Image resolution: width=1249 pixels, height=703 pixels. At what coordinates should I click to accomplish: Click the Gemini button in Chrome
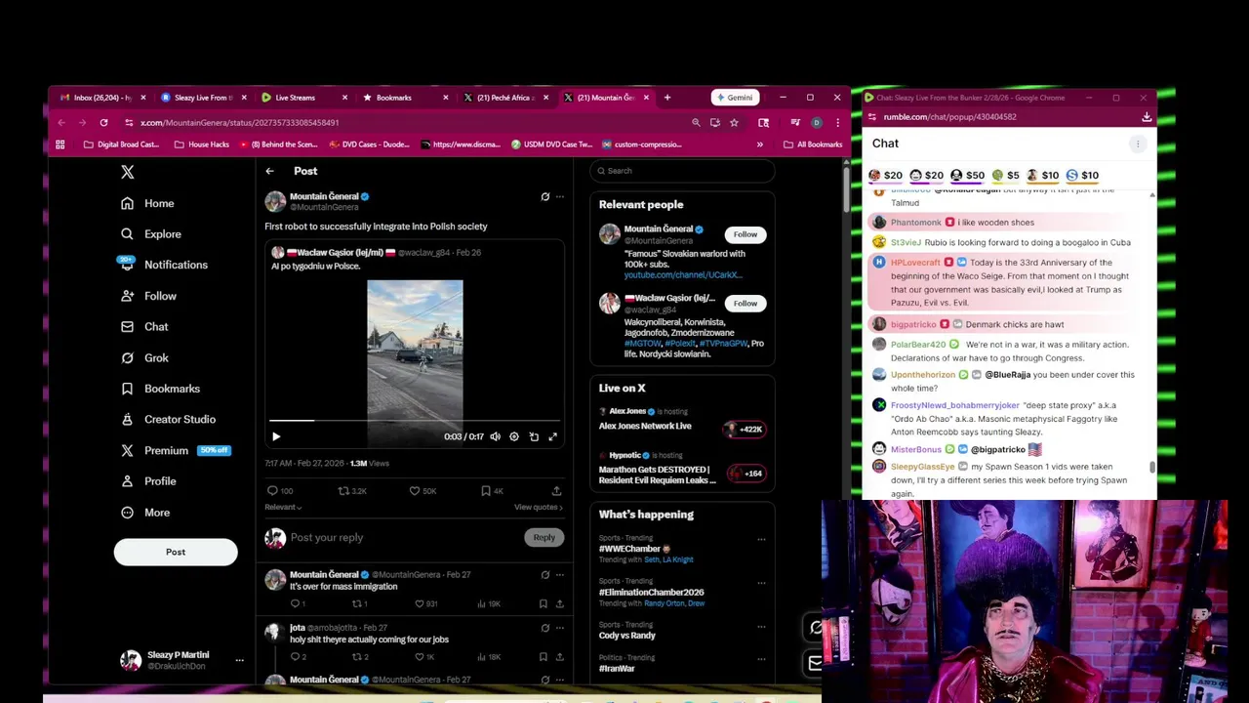point(733,98)
